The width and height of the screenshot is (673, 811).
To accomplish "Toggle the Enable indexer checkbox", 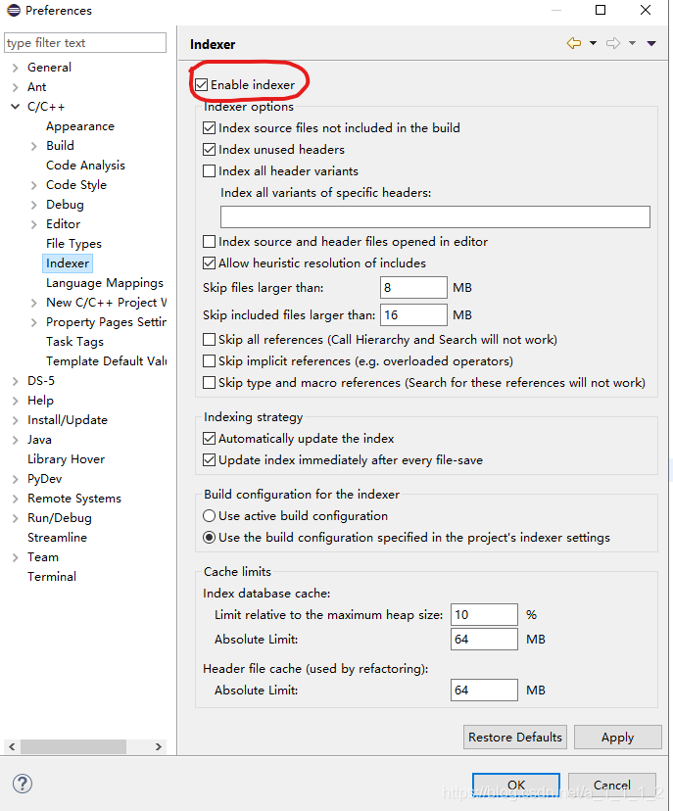I will click(x=201, y=85).
